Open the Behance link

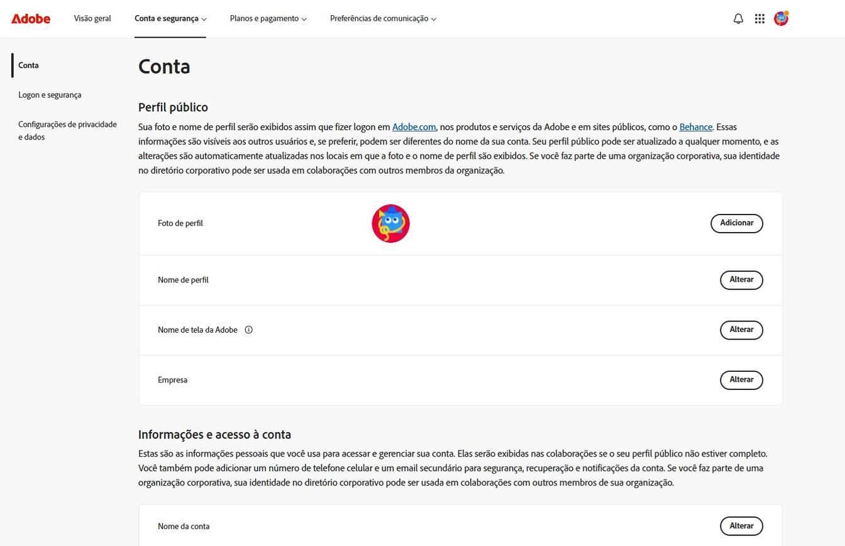click(695, 126)
